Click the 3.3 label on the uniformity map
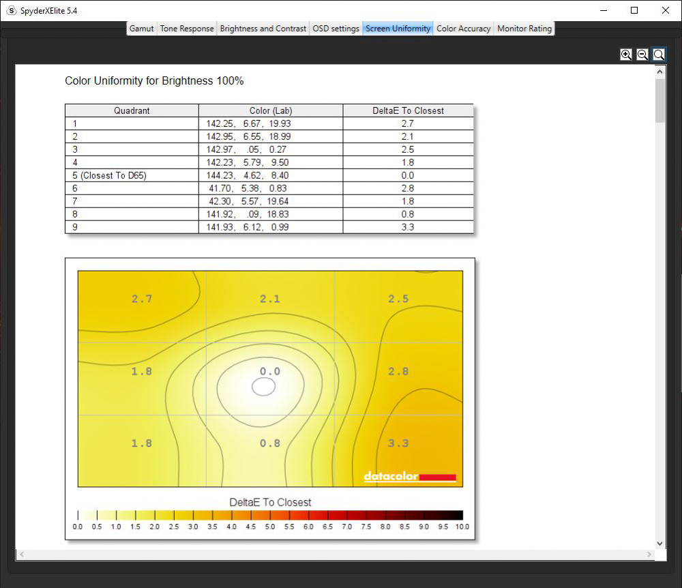The height and width of the screenshot is (588, 682). [x=398, y=443]
